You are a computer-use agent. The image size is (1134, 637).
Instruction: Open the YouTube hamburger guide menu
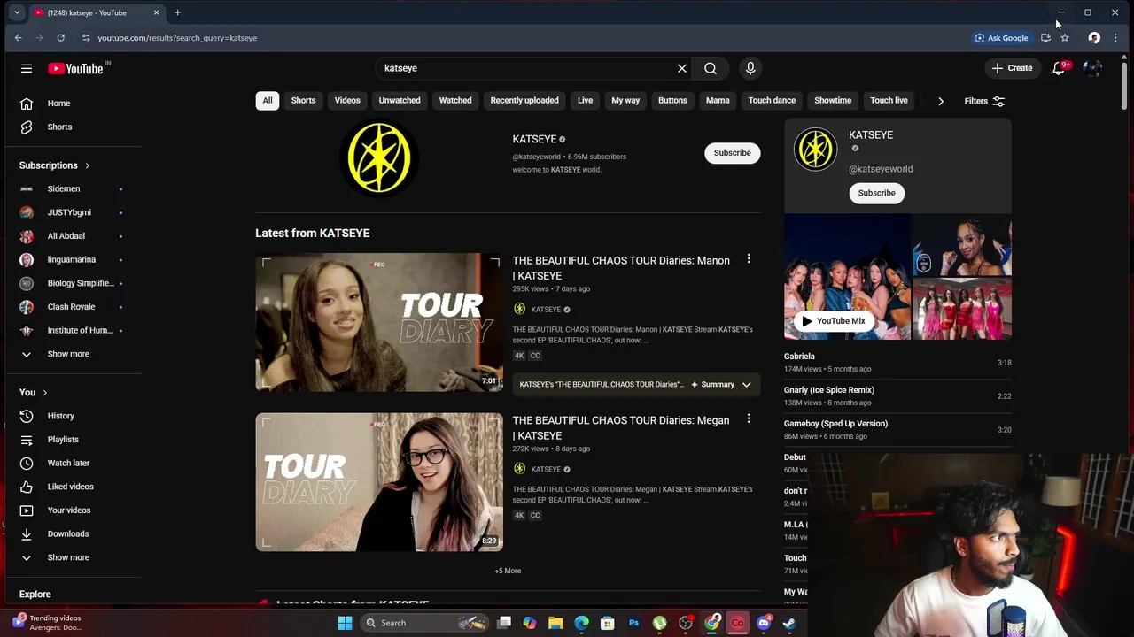click(27, 68)
